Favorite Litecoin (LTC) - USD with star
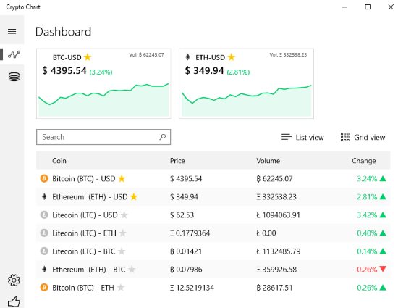Image resolution: width=398 pixels, height=308 pixels. 124,215
